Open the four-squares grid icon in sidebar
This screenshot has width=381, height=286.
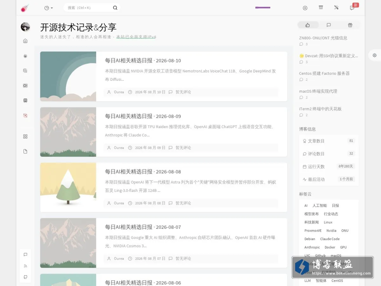tap(25, 136)
